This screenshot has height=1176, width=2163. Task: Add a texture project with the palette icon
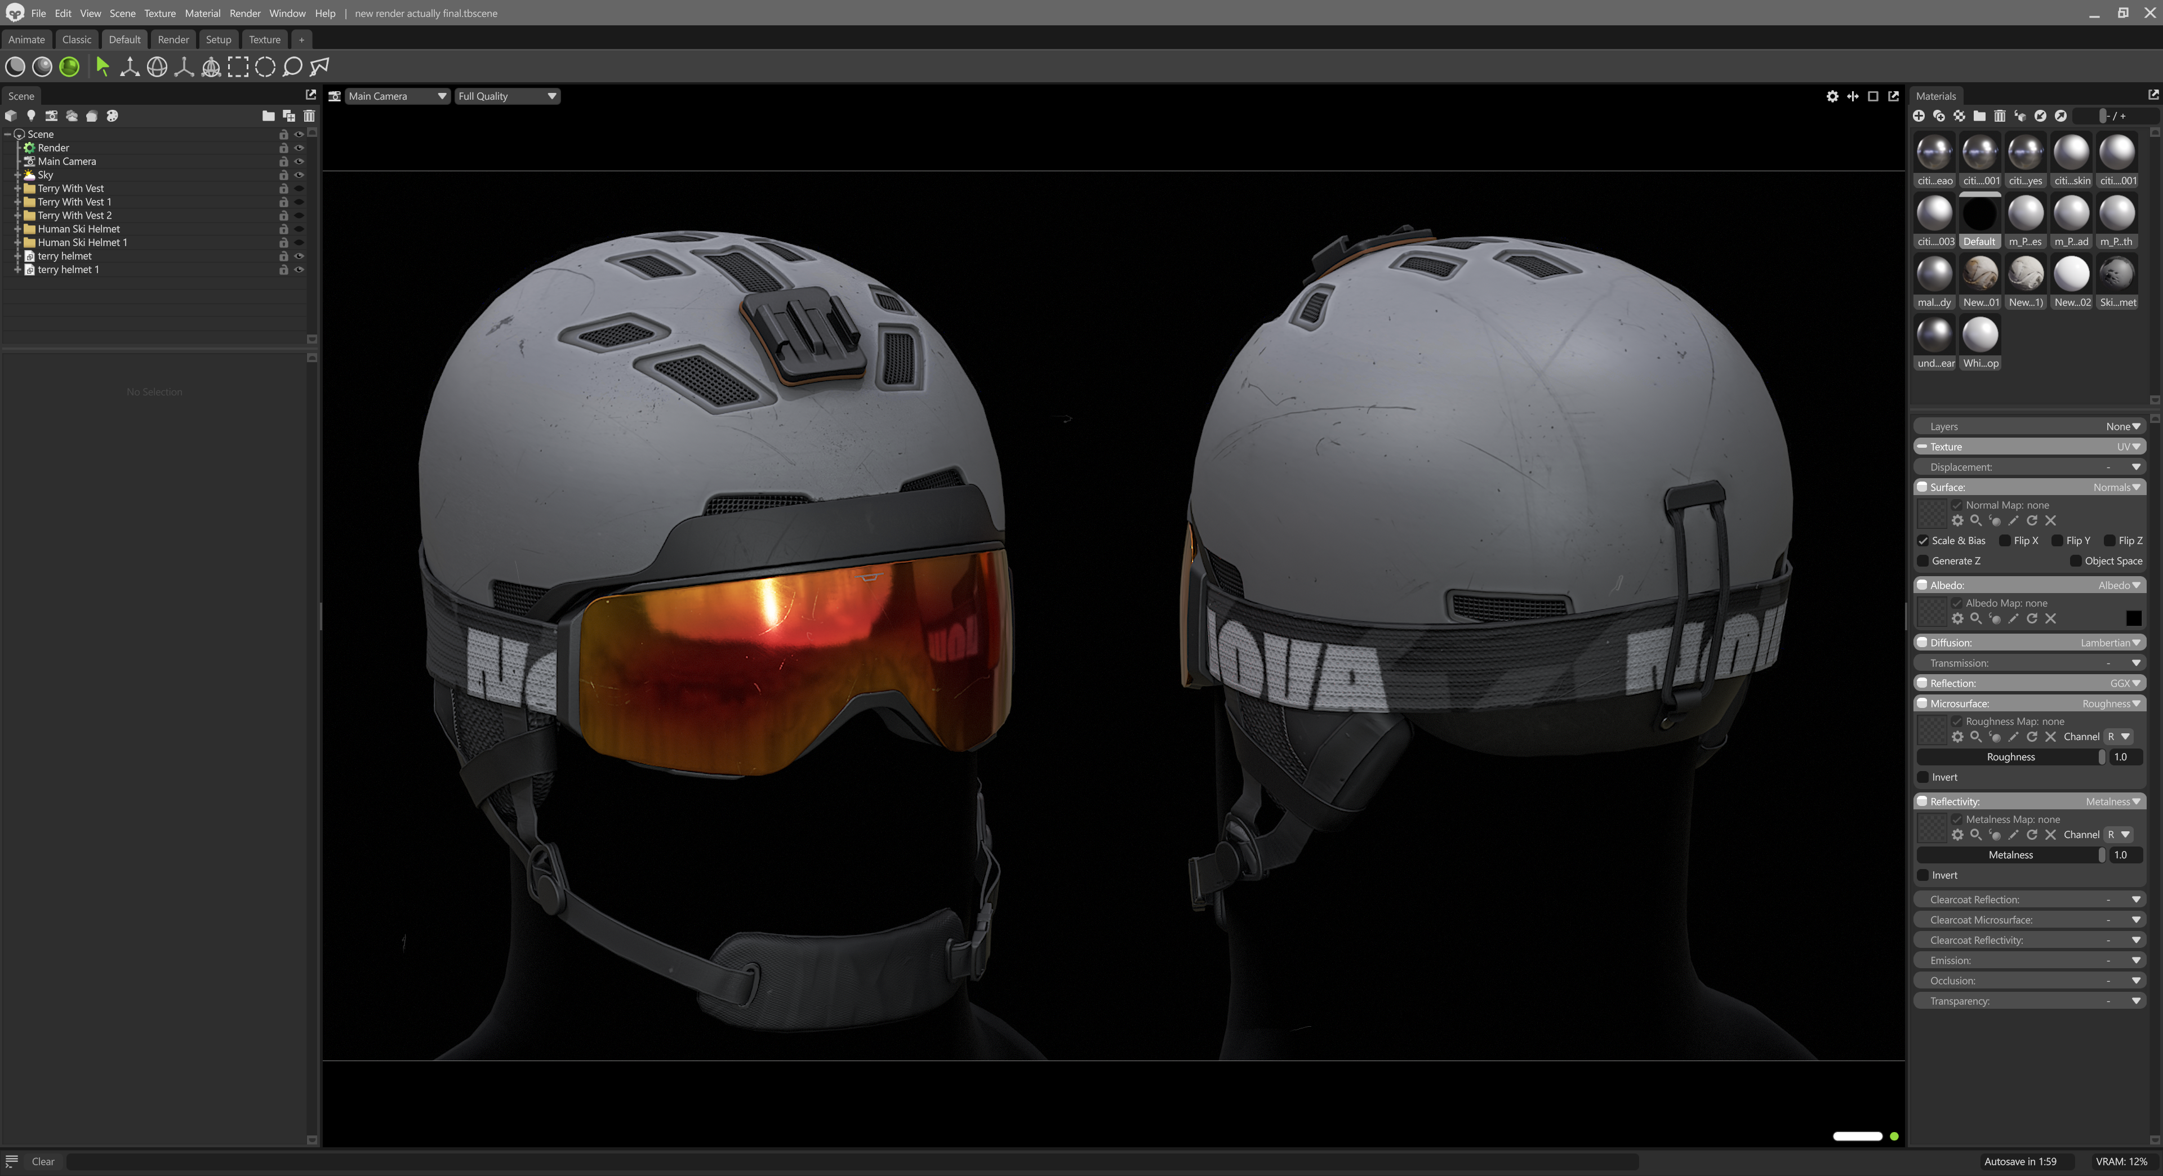click(x=113, y=116)
